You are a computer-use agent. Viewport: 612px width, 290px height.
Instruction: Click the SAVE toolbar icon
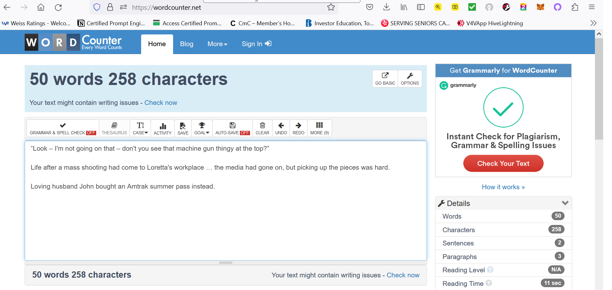coord(183,128)
